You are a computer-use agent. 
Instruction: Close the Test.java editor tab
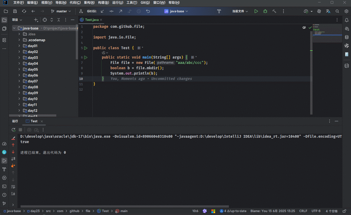(101, 20)
